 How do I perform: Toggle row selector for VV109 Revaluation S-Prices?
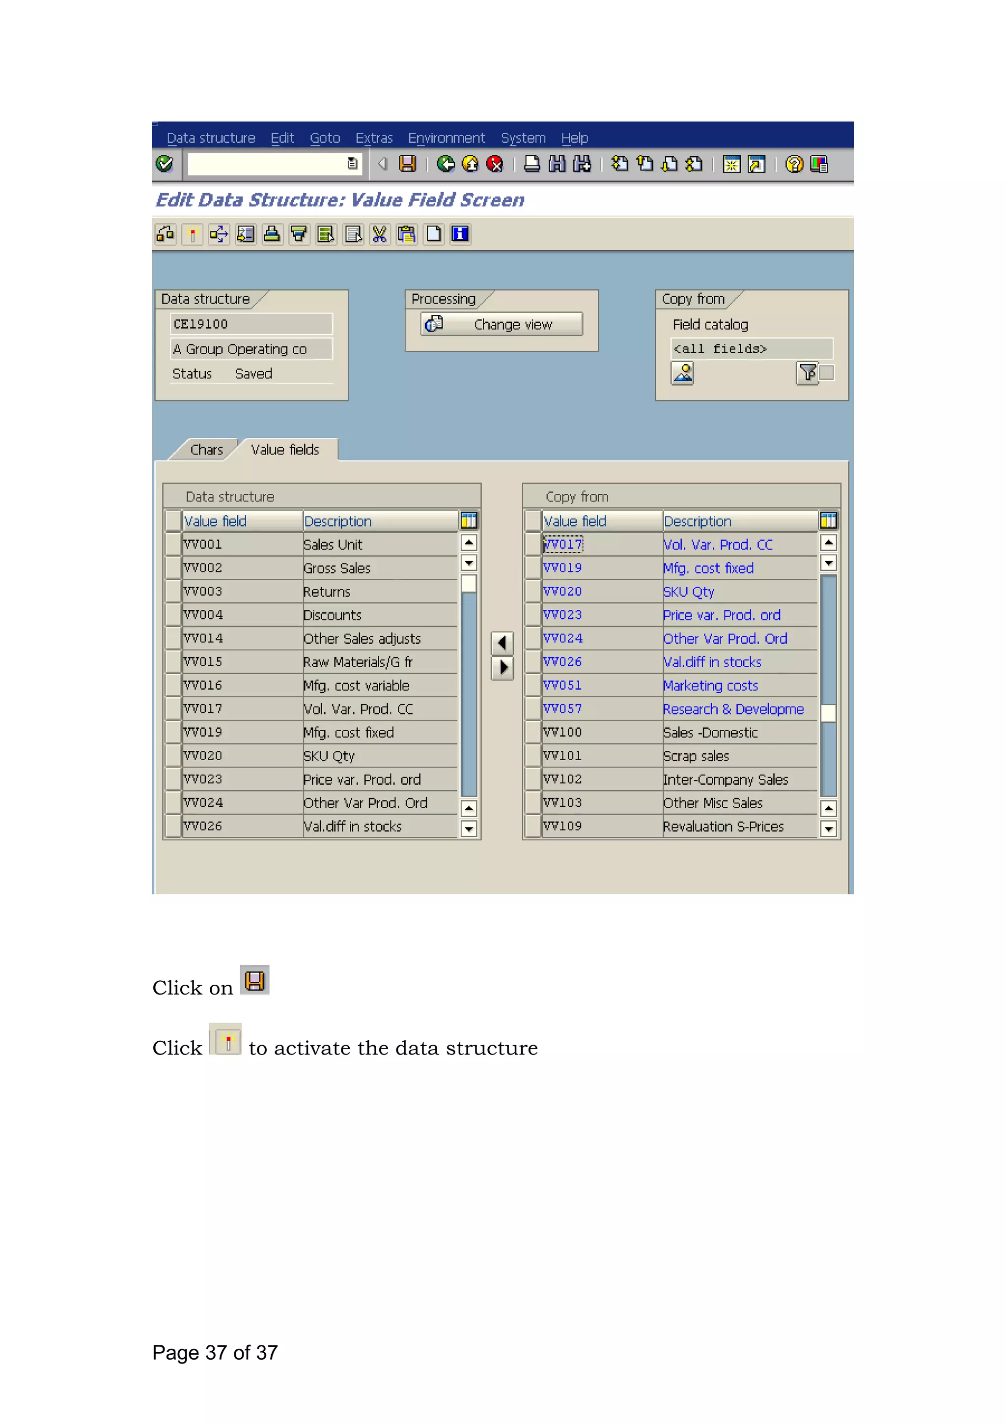(532, 826)
